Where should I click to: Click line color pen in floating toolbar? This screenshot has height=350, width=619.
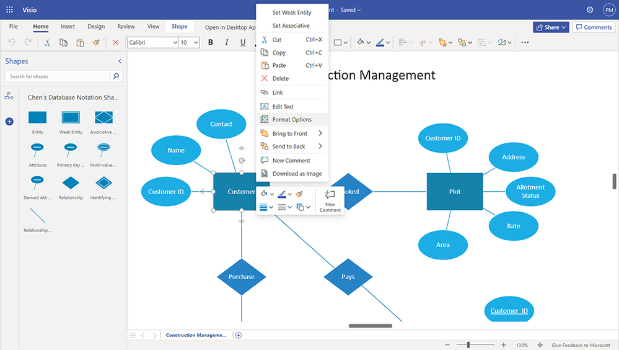point(282,194)
